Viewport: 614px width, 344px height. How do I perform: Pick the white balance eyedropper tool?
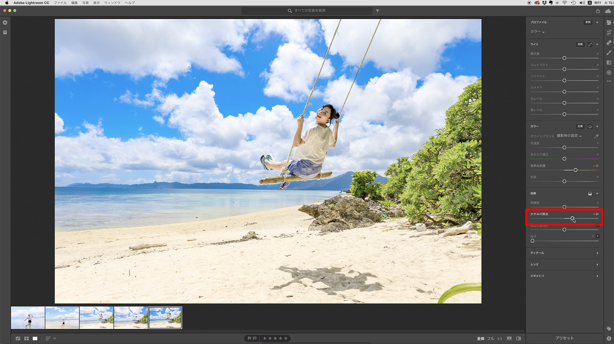(596, 136)
